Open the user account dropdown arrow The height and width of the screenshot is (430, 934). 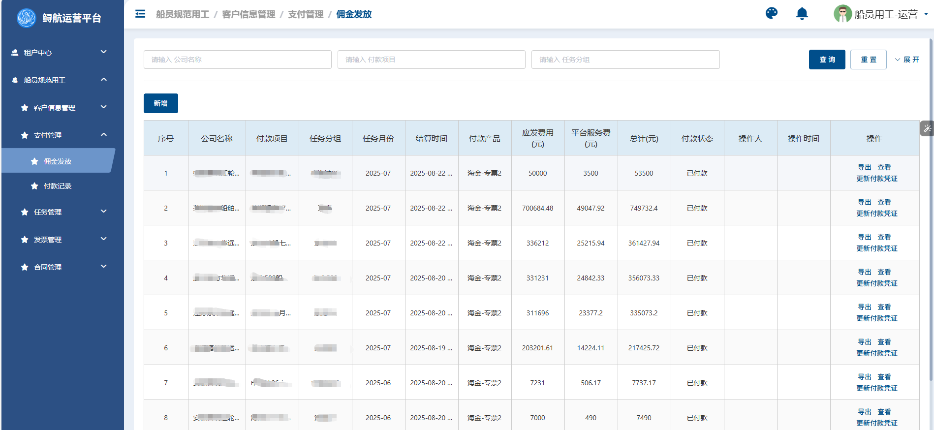(x=926, y=14)
